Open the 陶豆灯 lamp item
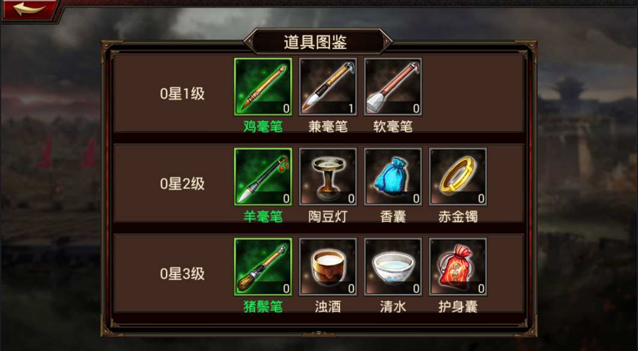The height and width of the screenshot is (351, 638). pos(328,177)
